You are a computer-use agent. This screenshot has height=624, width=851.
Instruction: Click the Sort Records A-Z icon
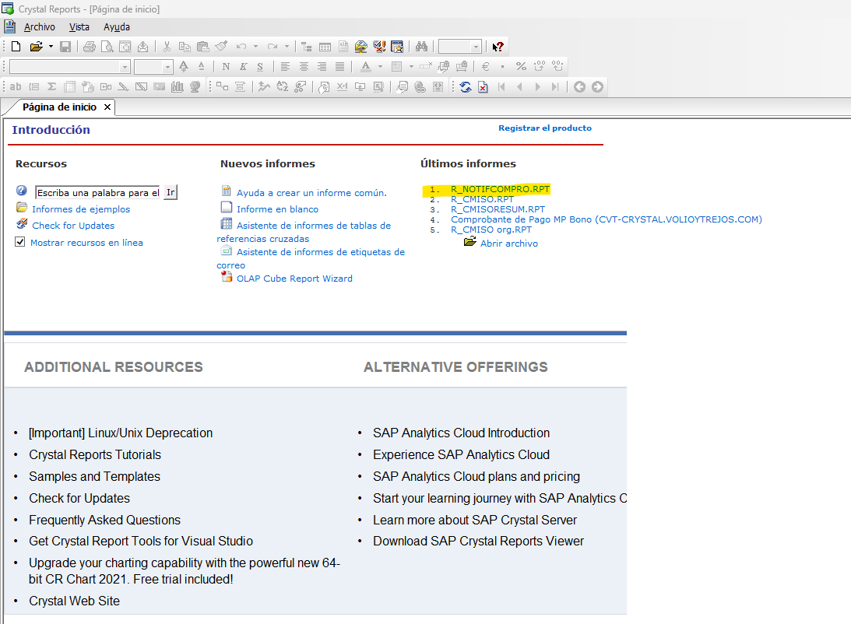click(x=282, y=86)
